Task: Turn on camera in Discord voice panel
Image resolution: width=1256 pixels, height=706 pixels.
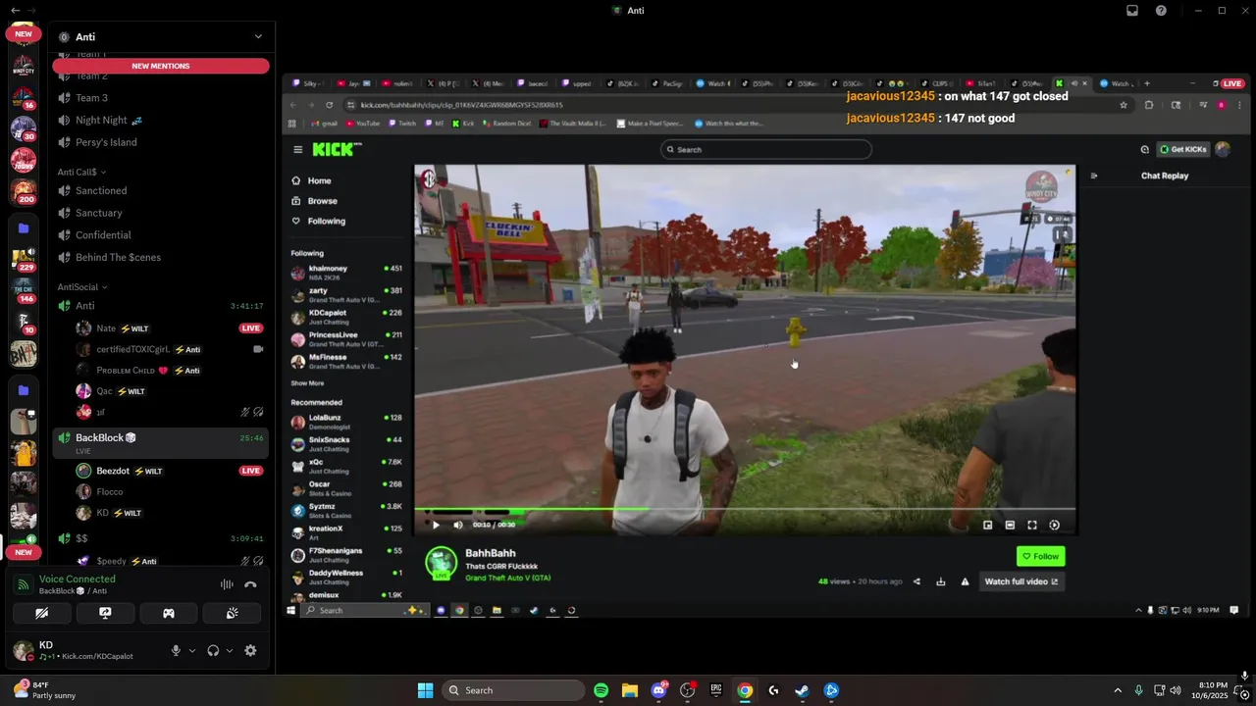Action: [41, 613]
